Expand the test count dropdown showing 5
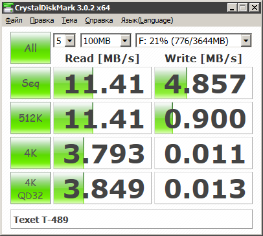 tap(70, 40)
